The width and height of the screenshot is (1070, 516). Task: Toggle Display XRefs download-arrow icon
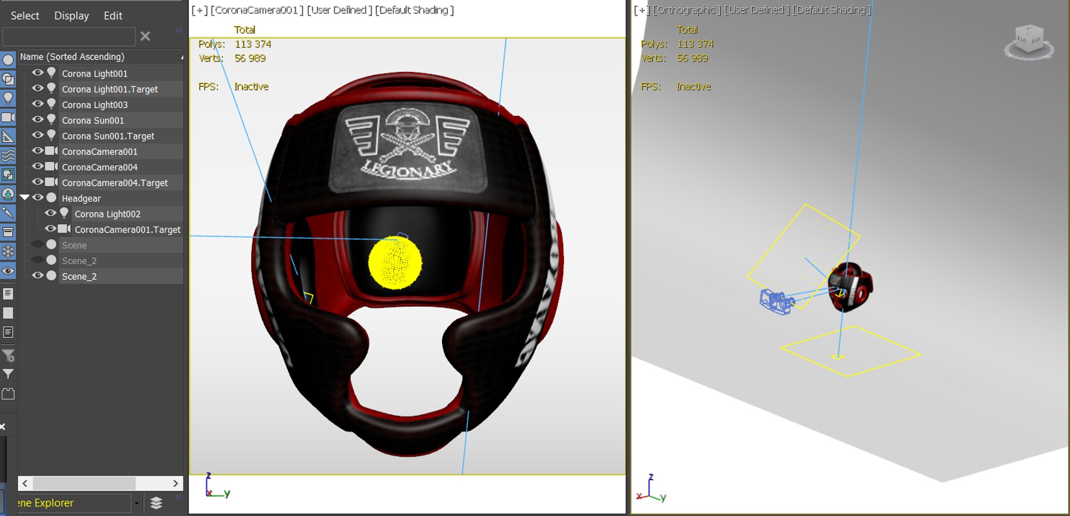[8, 194]
